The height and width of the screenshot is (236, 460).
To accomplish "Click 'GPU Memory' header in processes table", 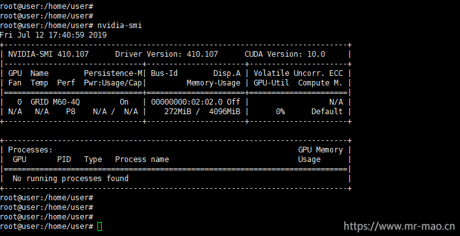I will [320, 150].
